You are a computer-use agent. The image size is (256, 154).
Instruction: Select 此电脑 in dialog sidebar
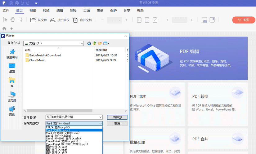coord(12,97)
